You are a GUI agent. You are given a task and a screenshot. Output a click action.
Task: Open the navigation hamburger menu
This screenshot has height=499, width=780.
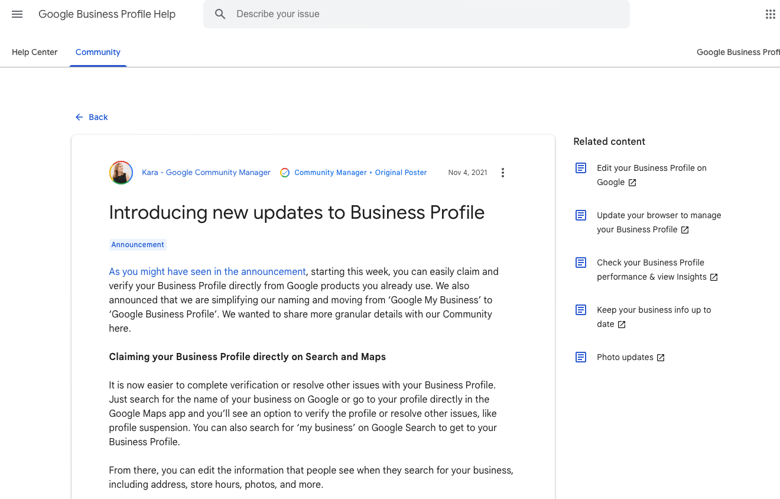click(x=17, y=14)
